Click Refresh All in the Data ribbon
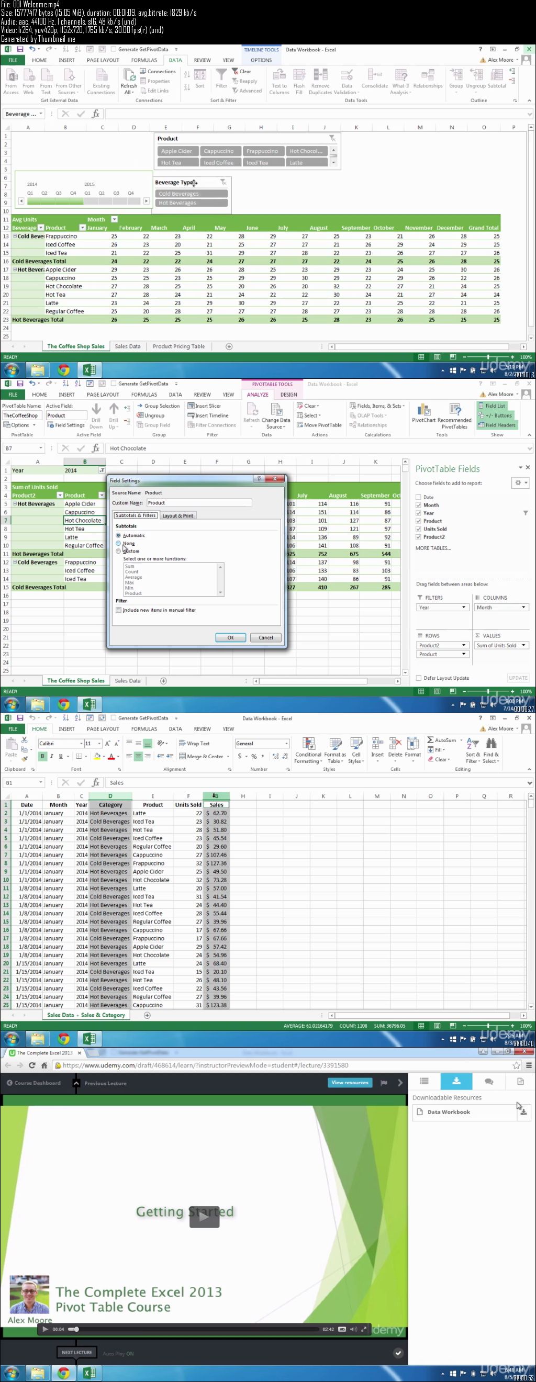This screenshot has height=1382, width=536. pos(129,82)
